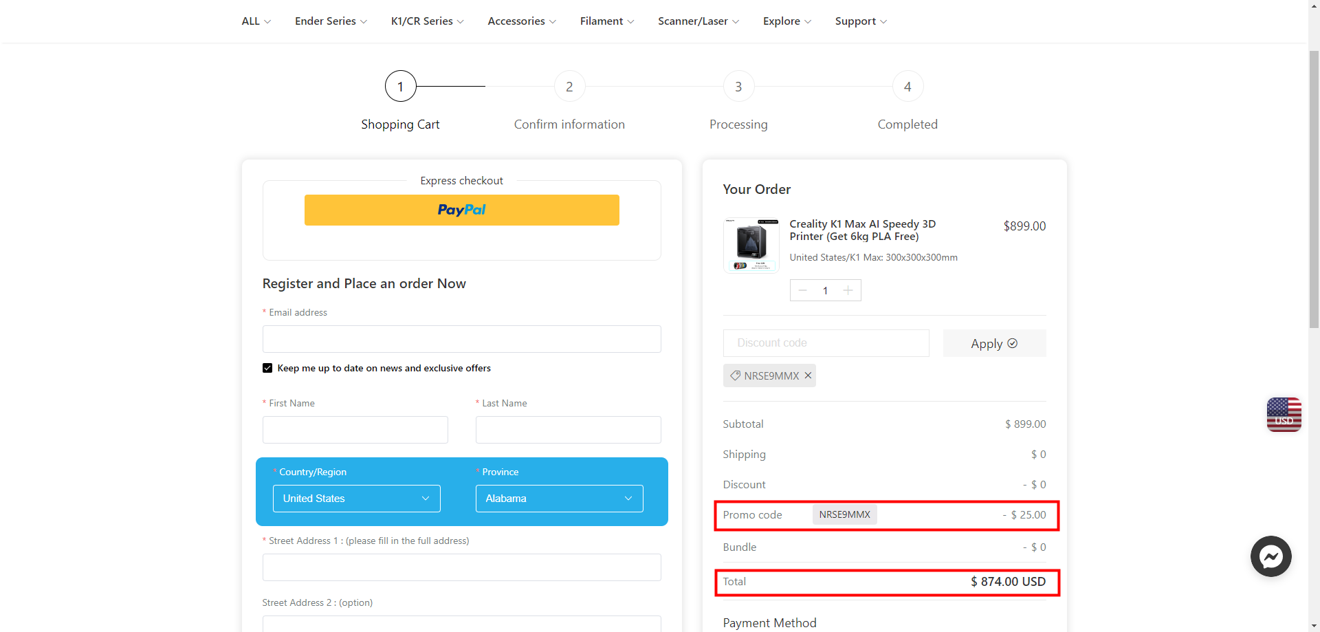Click the Register and Place an order Now heading
The image size is (1320, 632).
[364, 283]
